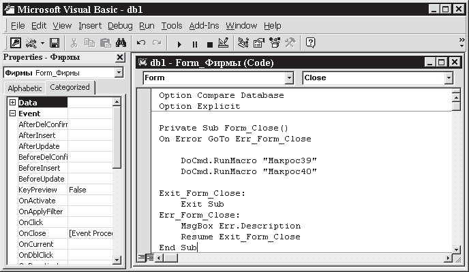This screenshot has height=272, width=469.
Task: Click the Break pause button
Action: pos(194,44)
